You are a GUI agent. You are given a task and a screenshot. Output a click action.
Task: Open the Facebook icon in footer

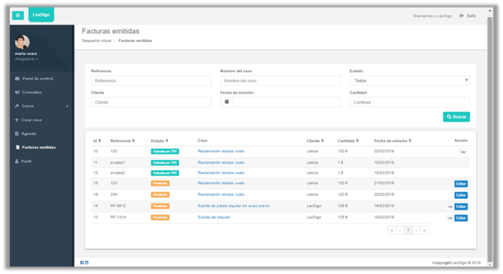click(82, 263)
